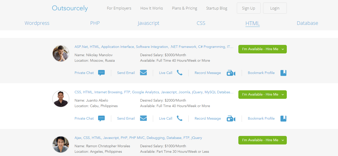Bookmark Juanito Abelo's profile using the ribbon icon
Viewport: 338px width, 156px height.
pyautogui.click(x=283, y=118)
